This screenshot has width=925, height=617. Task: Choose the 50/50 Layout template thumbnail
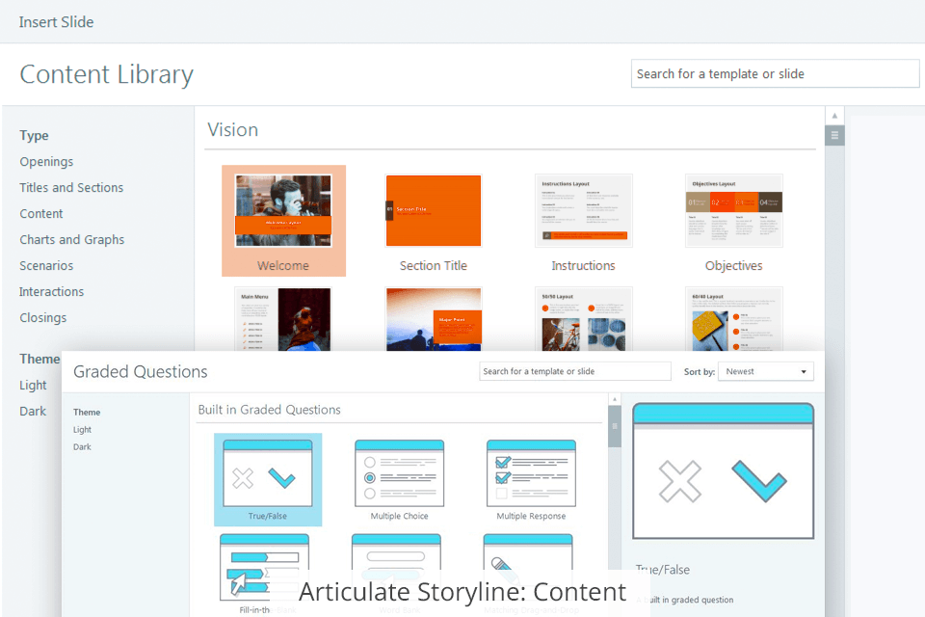(x=584, y=319)
